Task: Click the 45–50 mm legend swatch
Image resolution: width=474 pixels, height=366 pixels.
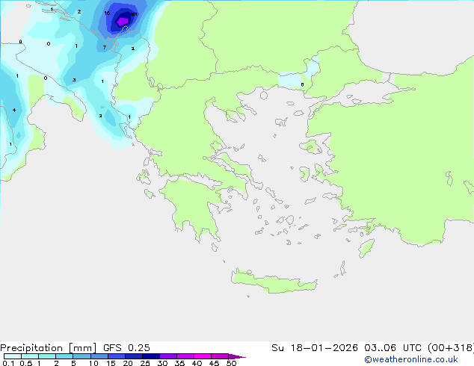Action: (220, 356)
